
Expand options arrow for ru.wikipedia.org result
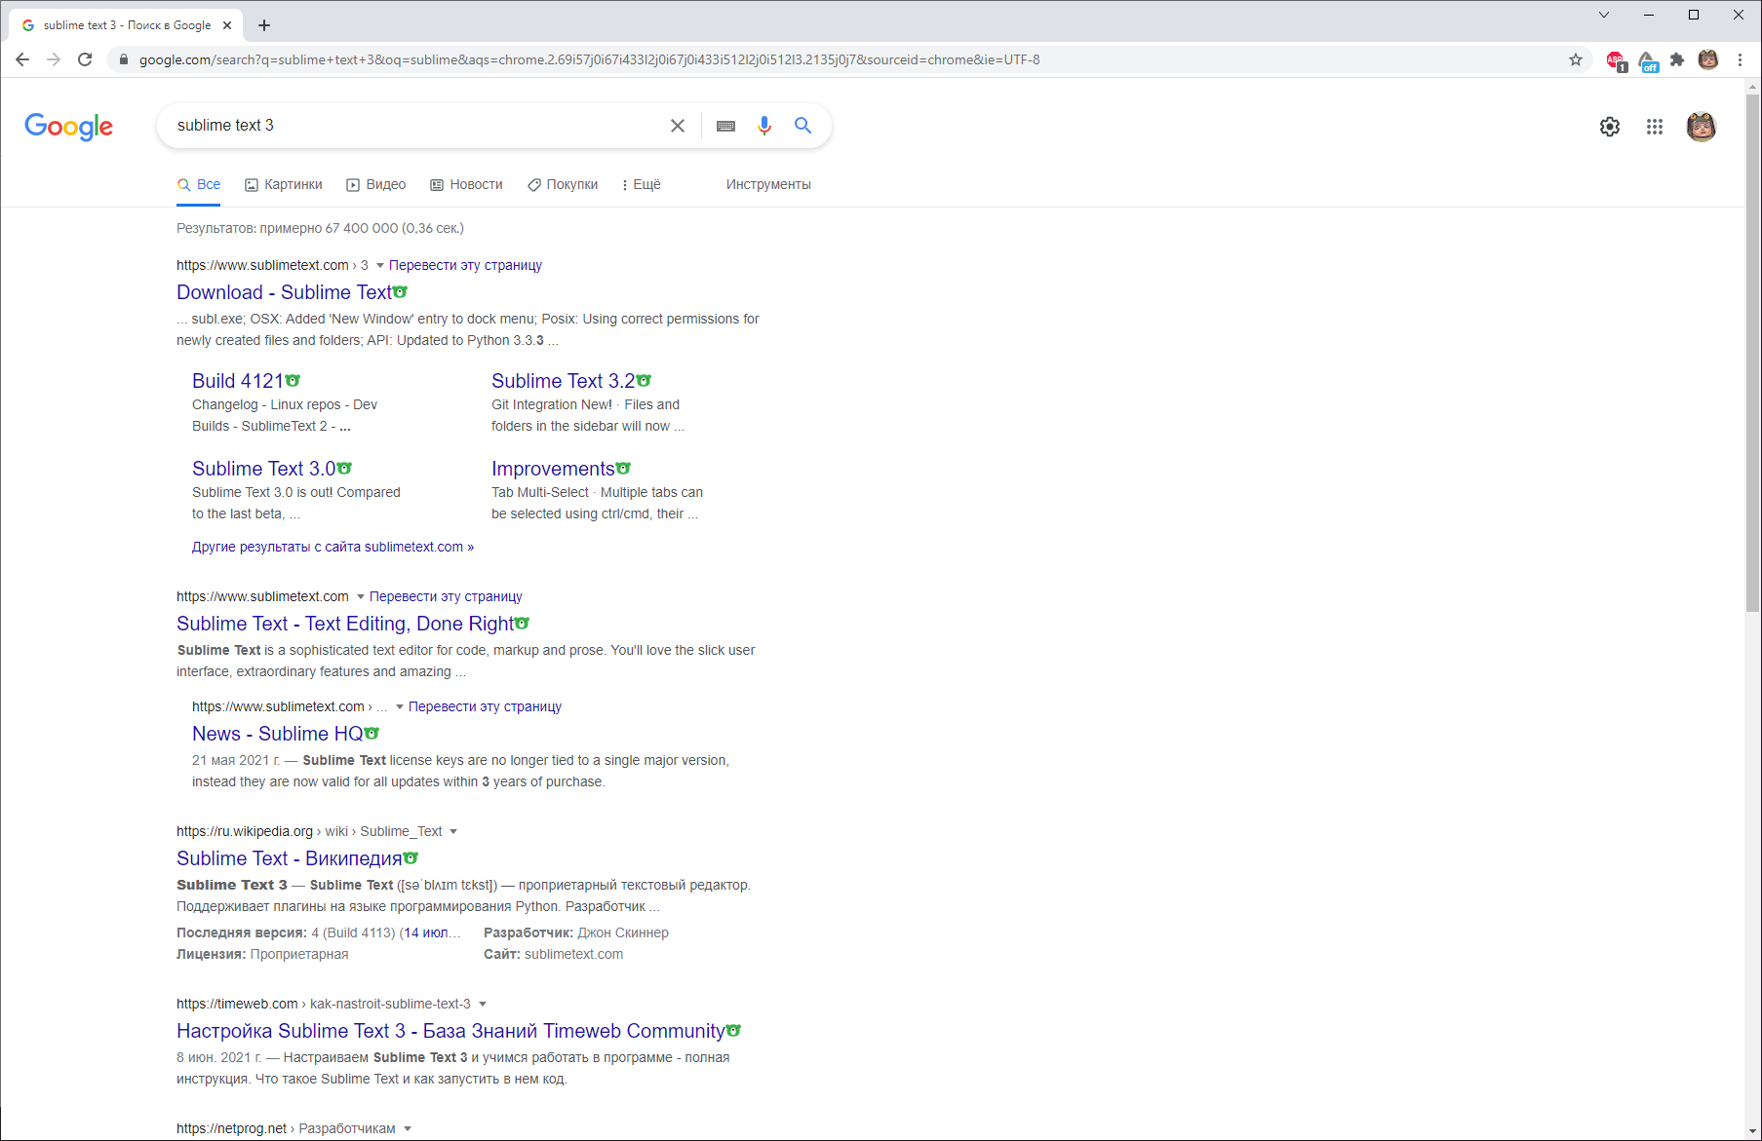pos(453,831)
